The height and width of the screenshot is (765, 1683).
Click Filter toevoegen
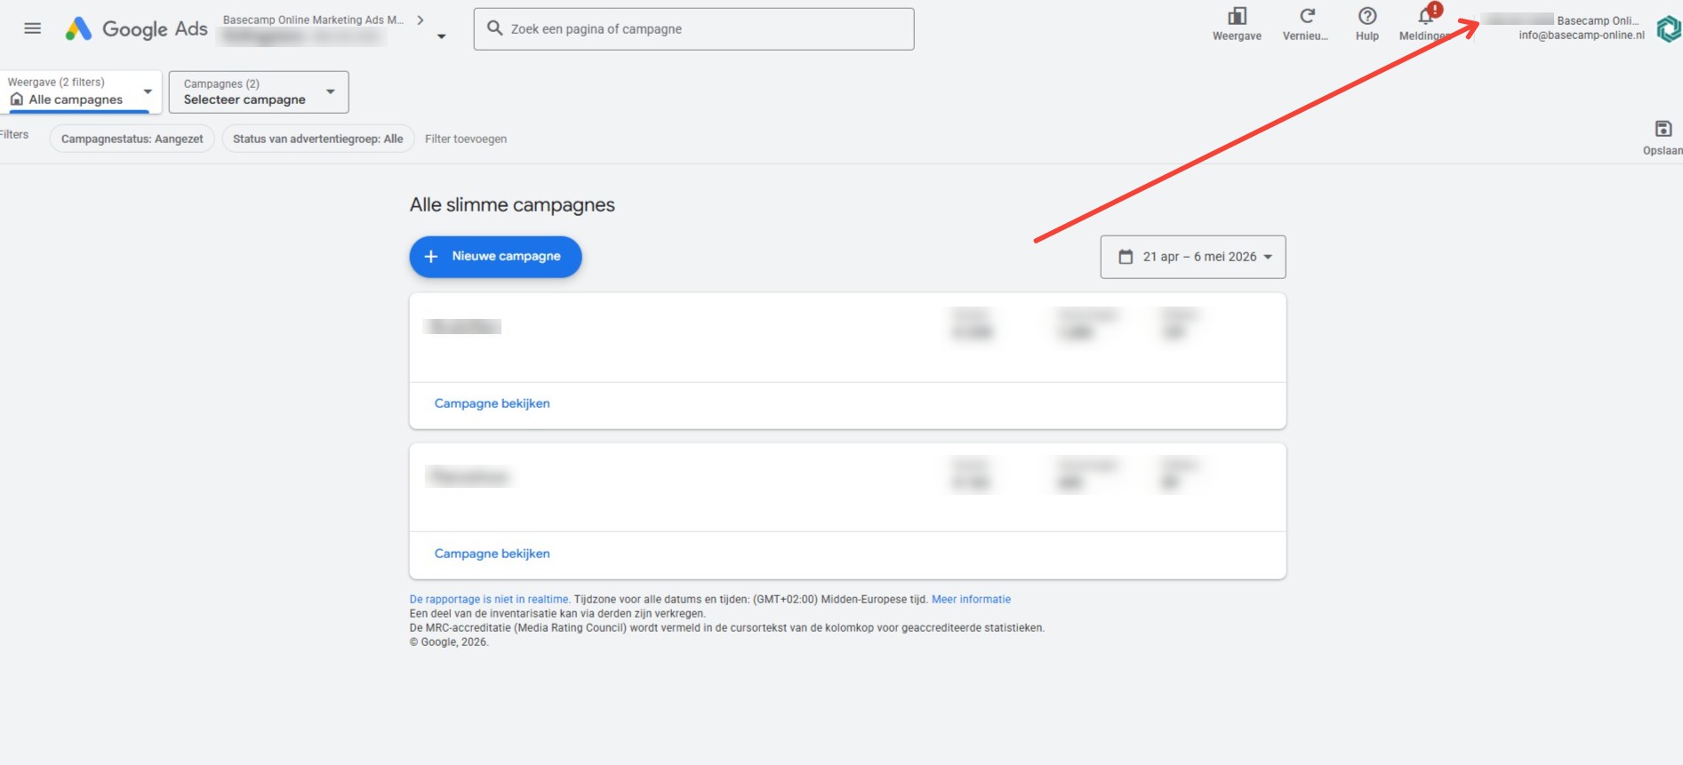(x=466, y=139)
